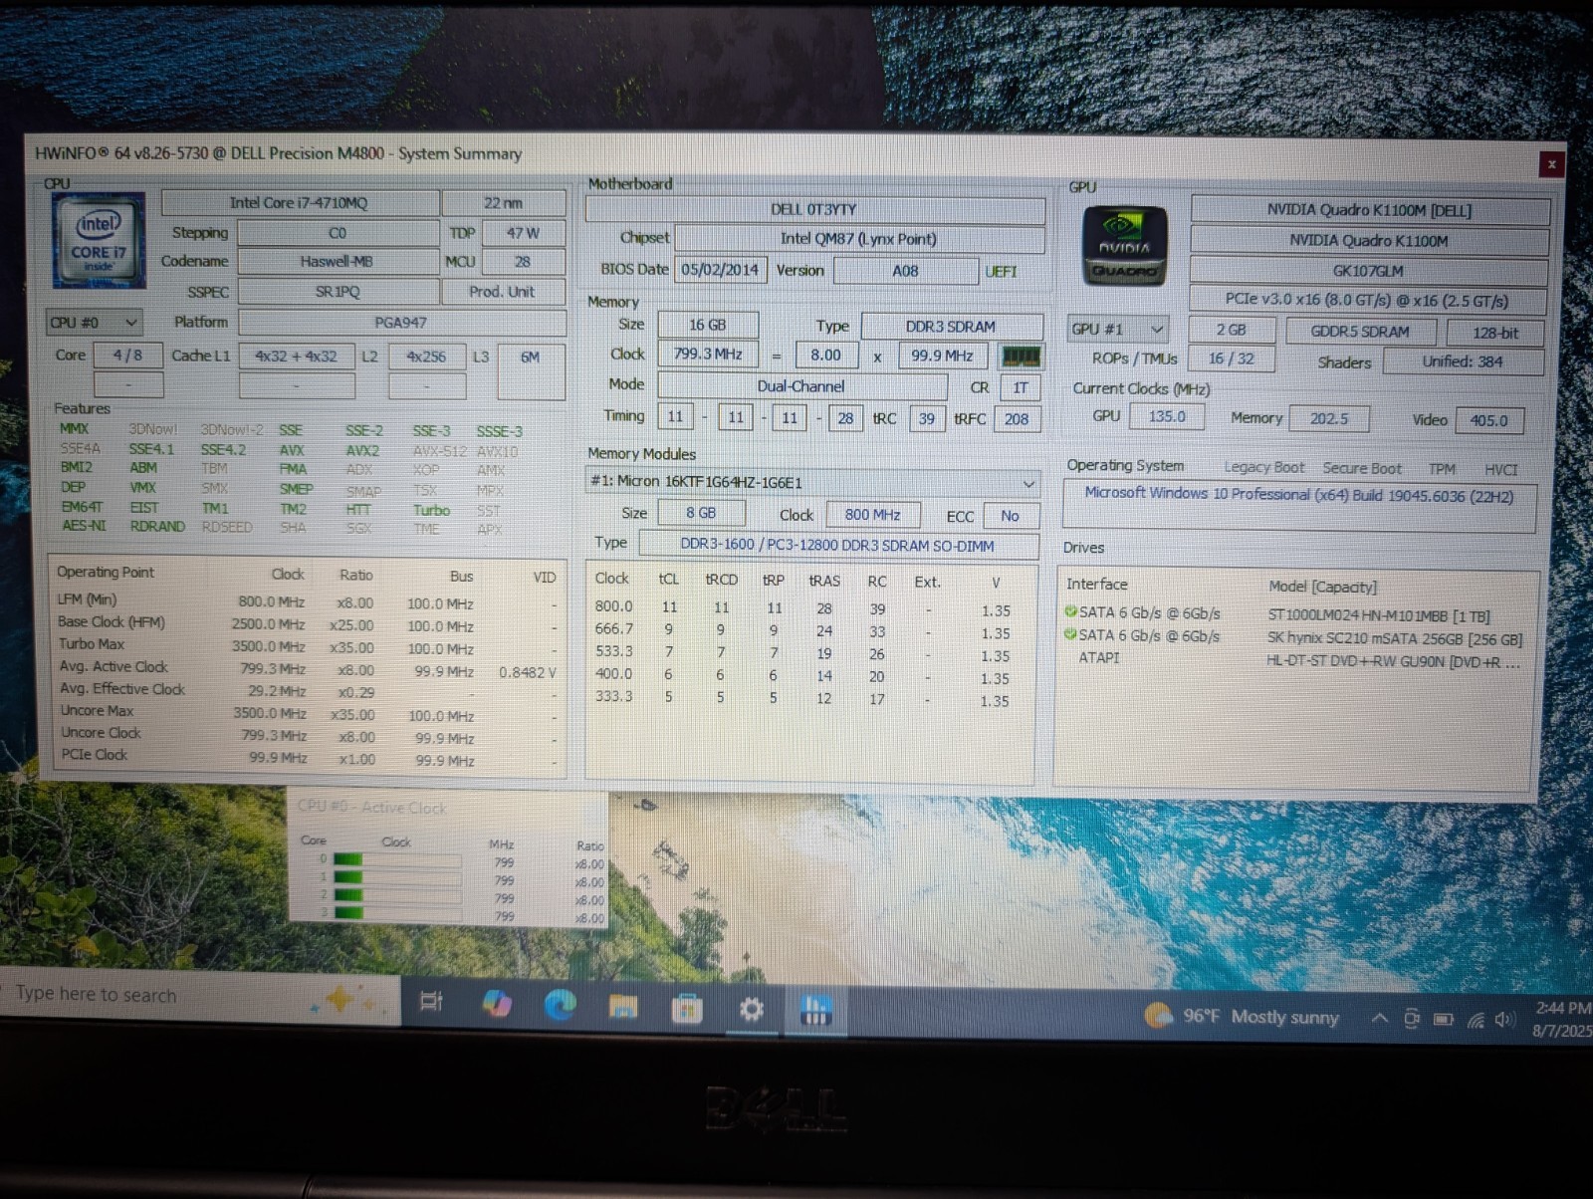Click the 47 W TDP value
This screenshot has height=1199, width=1593.
pyautogui.click(x=523, y=233)
